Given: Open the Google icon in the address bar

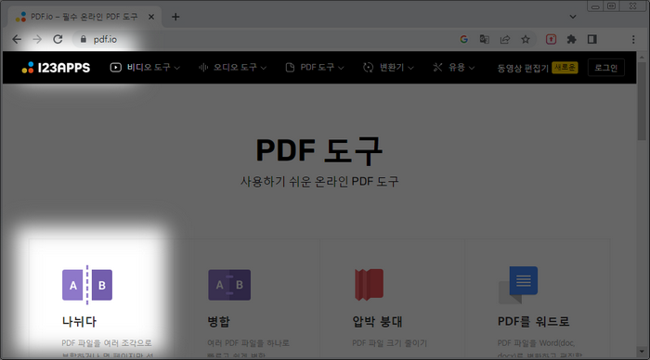Looking at the screenshot, I should click(464, 39).
